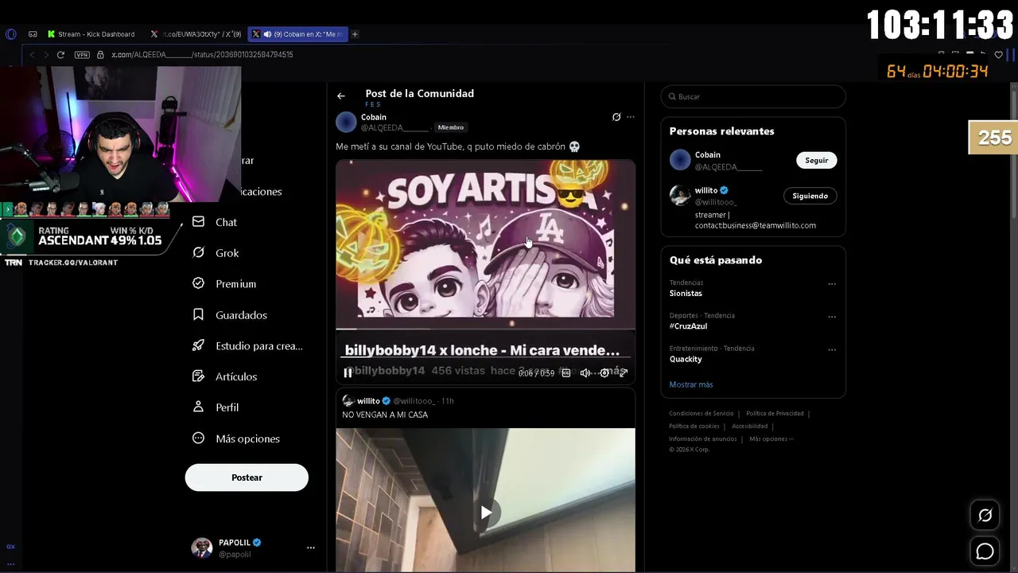Reload the page

coord(60,55)
